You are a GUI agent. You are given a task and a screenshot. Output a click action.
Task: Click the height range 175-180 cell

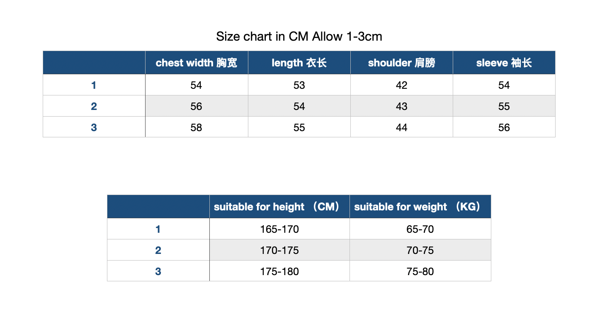pyautogui.click(x=279, y=271)
